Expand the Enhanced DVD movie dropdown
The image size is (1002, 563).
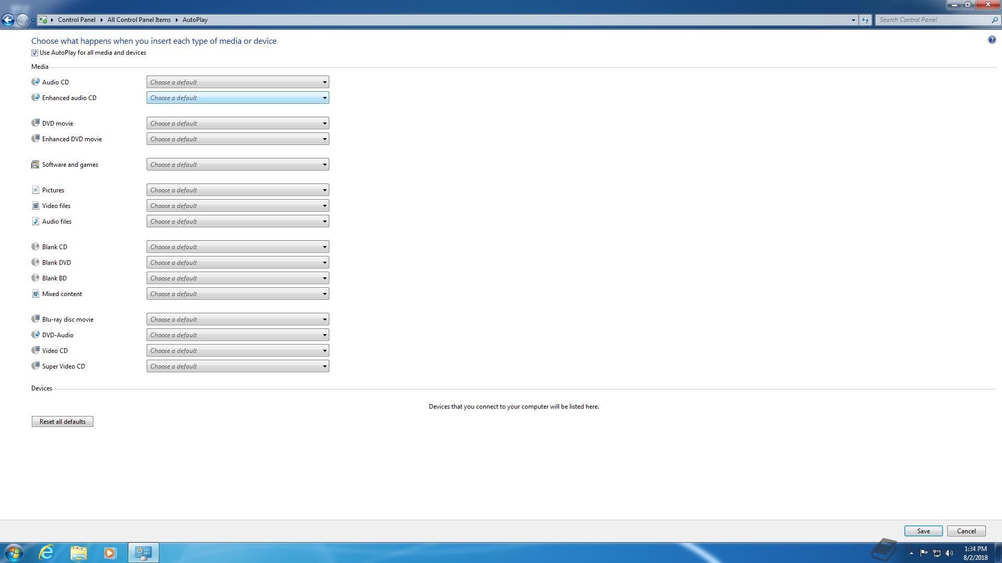238,139
